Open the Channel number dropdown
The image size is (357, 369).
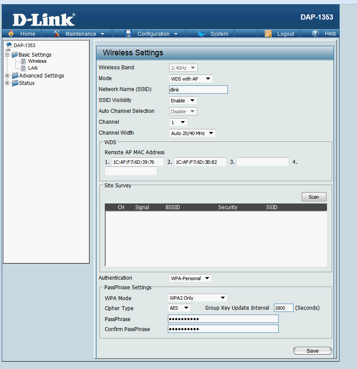[x=178, y=122]
